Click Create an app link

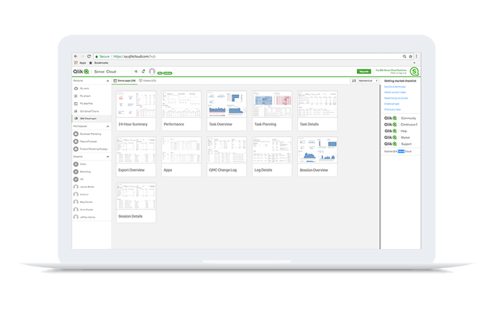tap(392, 104)
